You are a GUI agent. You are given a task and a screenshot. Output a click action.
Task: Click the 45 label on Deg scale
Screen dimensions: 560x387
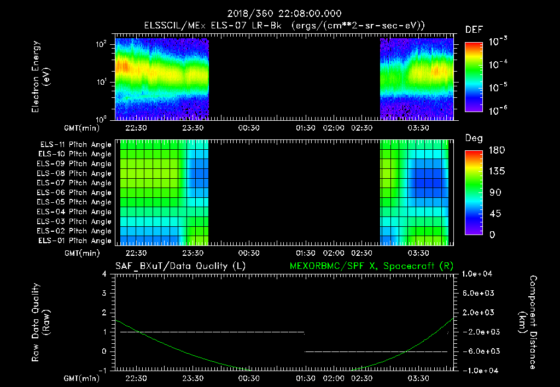tap(495, 214)
